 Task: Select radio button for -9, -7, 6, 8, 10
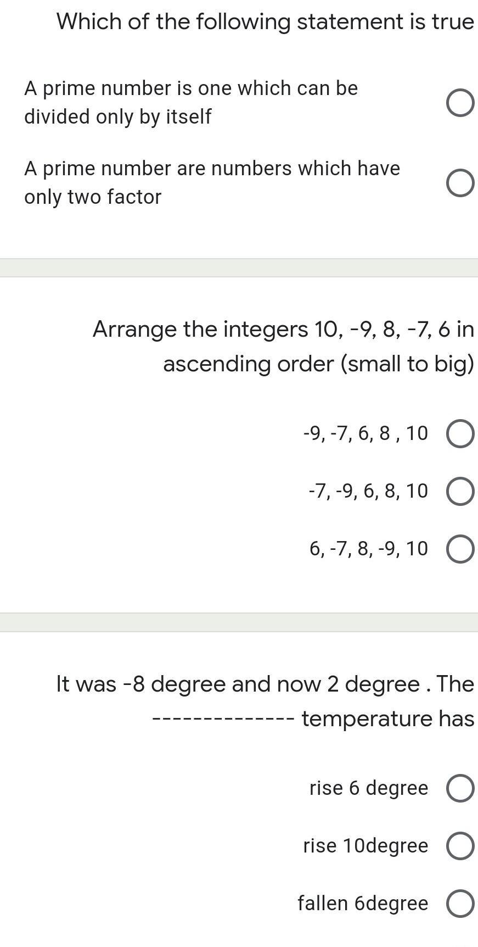[460, 434]
